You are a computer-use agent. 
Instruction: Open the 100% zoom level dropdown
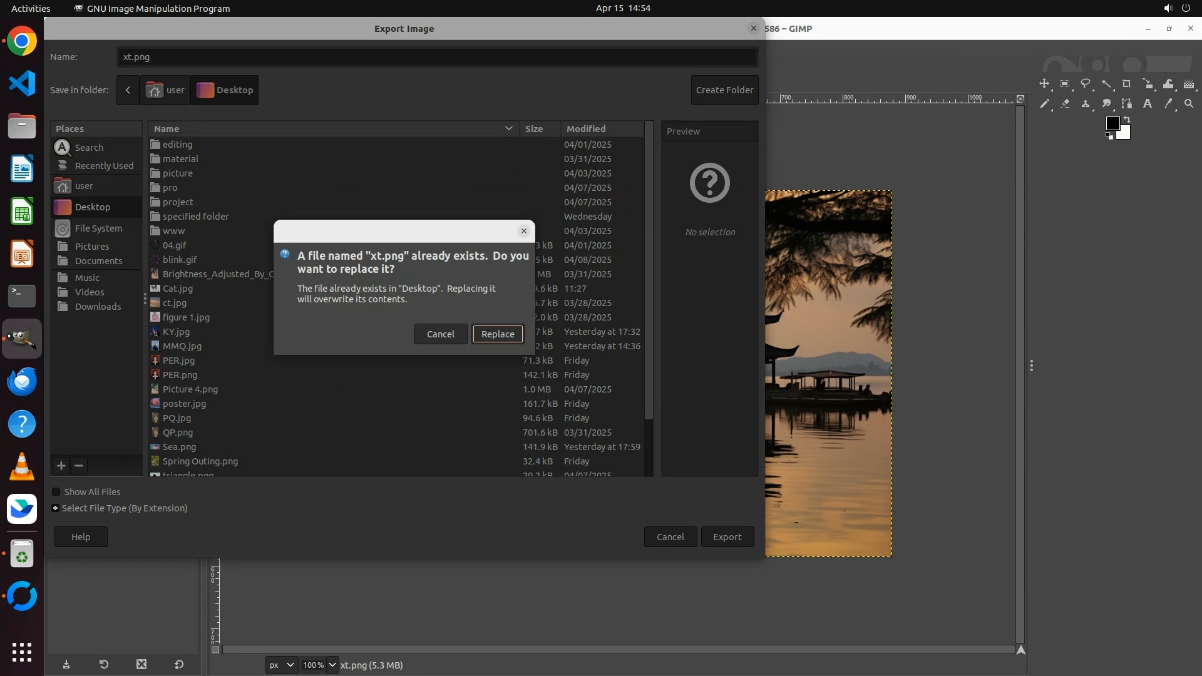pyautogui.click(x=332, y=665)
